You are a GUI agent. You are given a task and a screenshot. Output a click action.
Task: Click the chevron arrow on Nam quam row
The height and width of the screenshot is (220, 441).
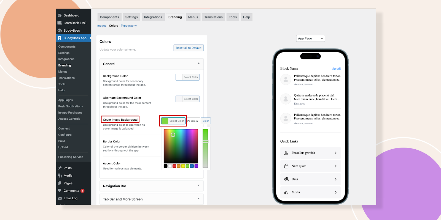click(336, 166)
